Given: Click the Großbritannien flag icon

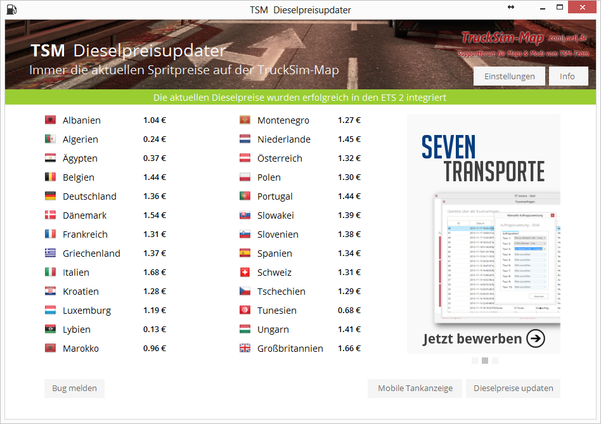Looking at the screenshot, I should pyautogui.click(x=245, y=348).
